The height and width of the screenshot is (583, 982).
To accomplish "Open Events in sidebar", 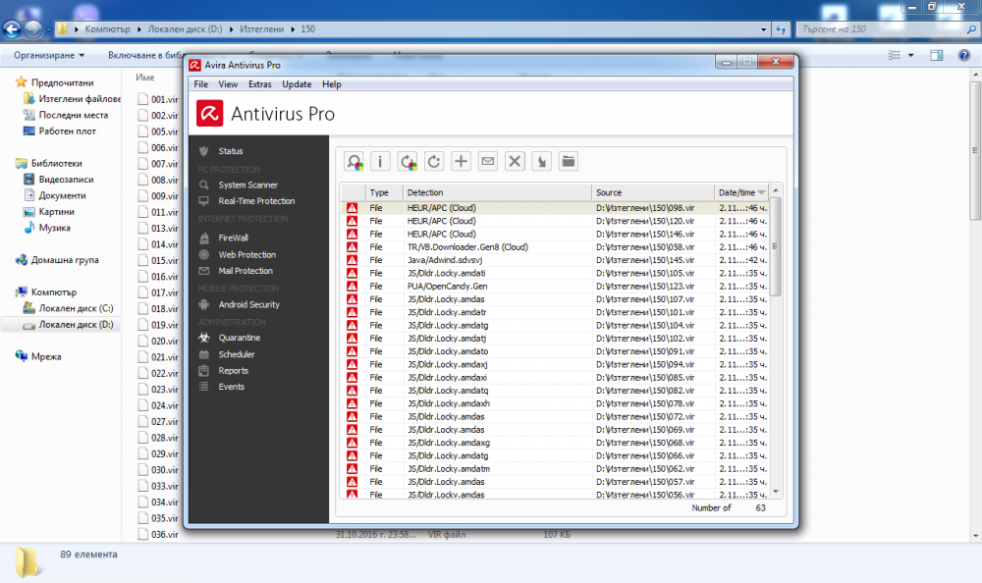I will click(231, 387).
